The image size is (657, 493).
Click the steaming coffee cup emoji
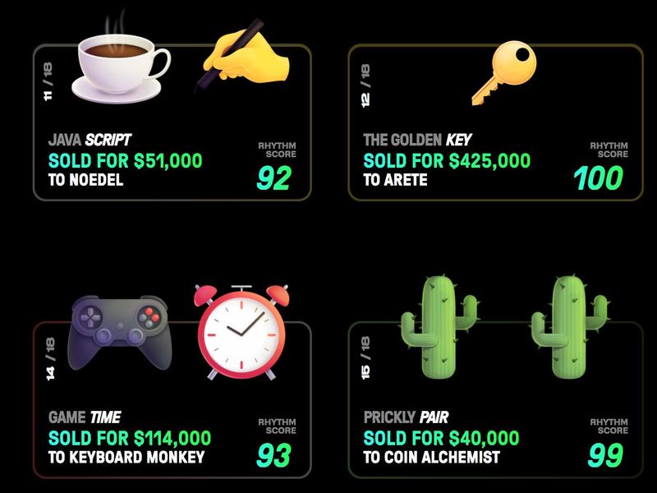pyautogui.click(x=121, y=58)
